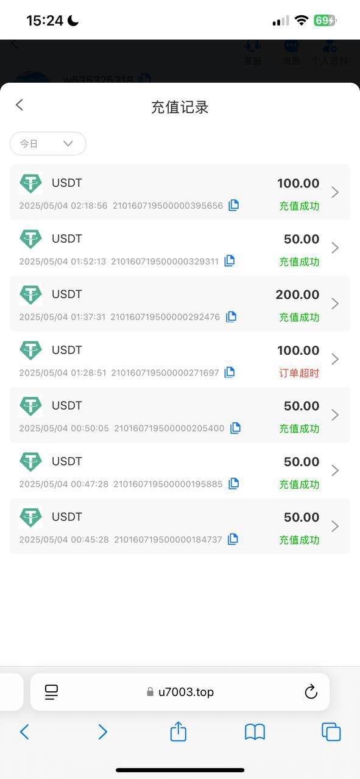Image resolution: width=360 pixels, height=779 pixels.
Task: Copy order number 210160719500000395656
Action: [x=233, y=205]
